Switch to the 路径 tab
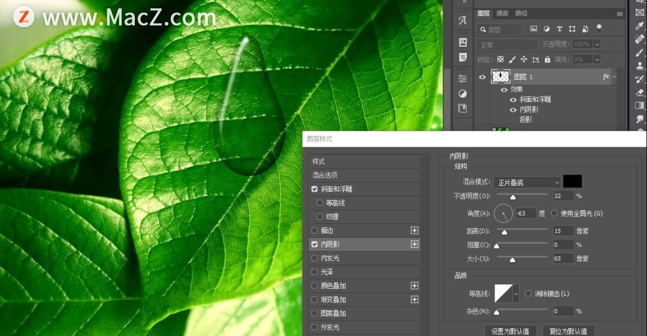Screen dimensions: 647x336 pyautogui.click(x=521, y=13)
